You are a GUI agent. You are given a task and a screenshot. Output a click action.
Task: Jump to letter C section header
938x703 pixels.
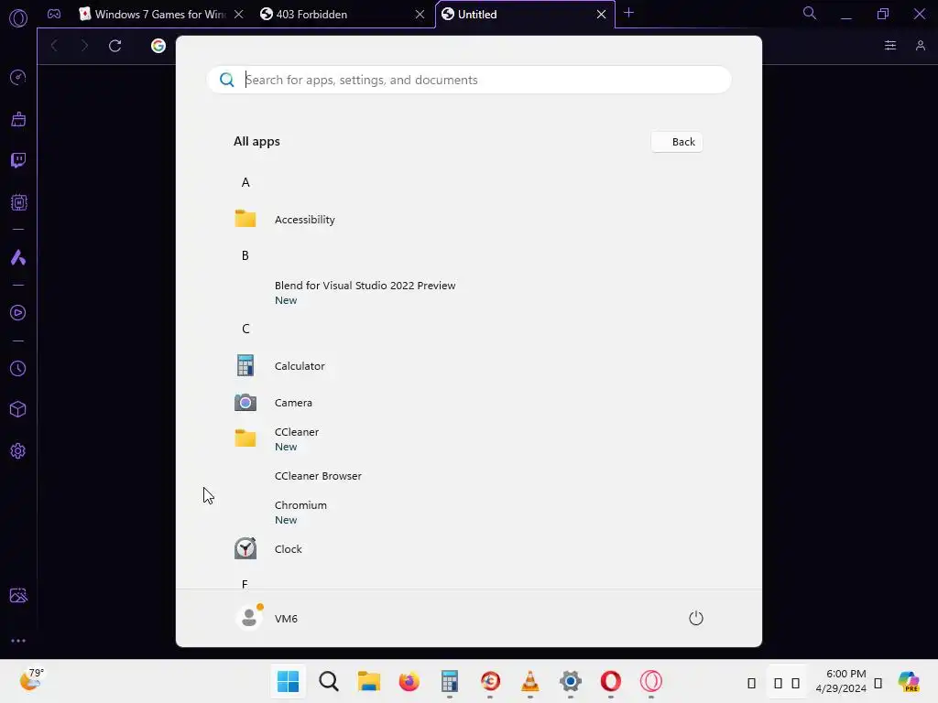245,329
